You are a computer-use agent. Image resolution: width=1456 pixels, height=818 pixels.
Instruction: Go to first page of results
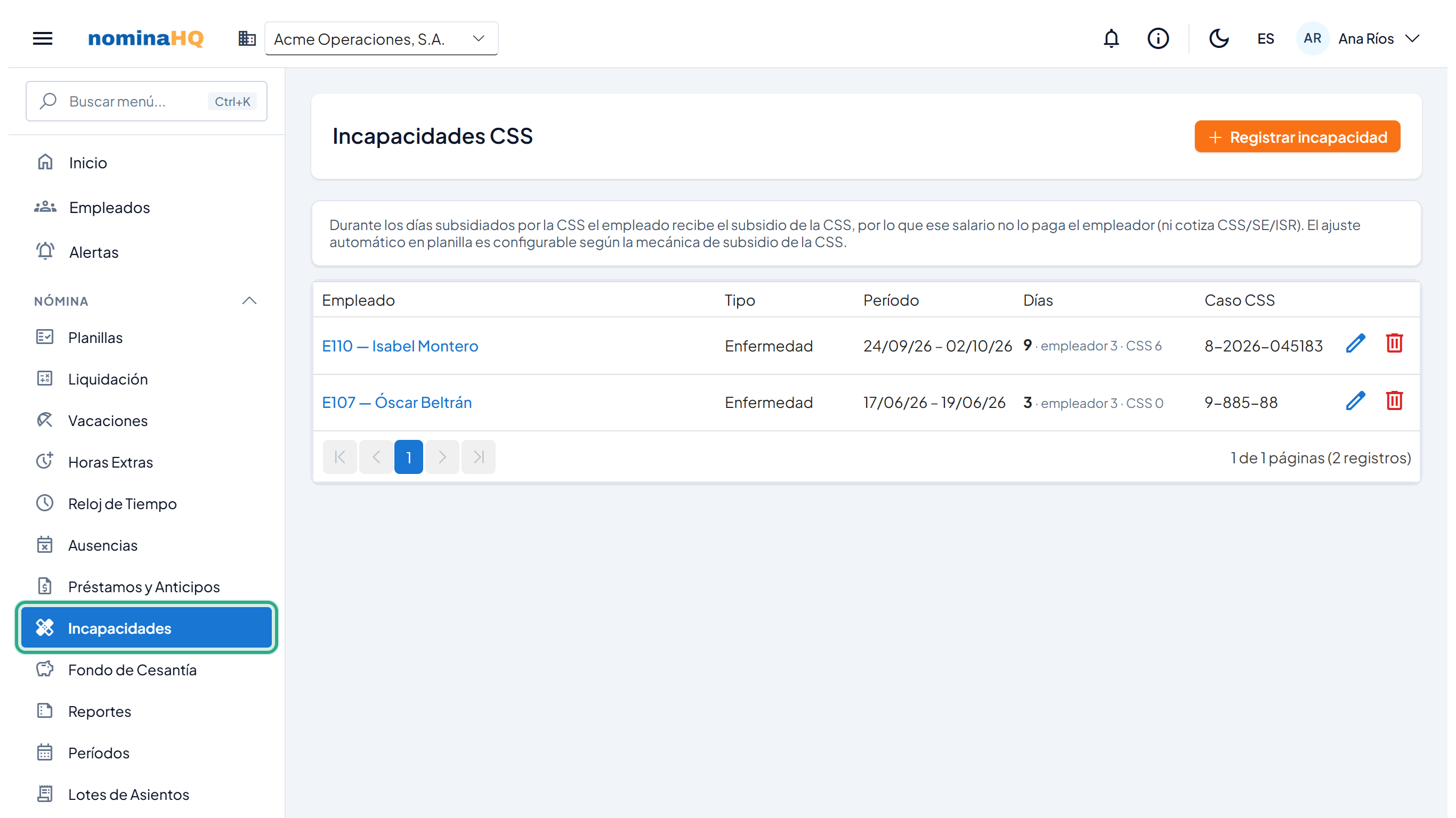339,456
